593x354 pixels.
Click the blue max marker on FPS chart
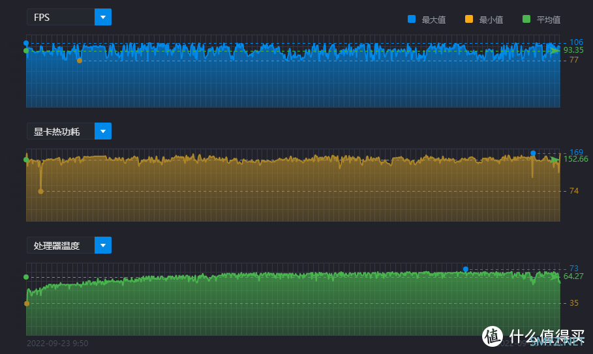pos(26,43)
